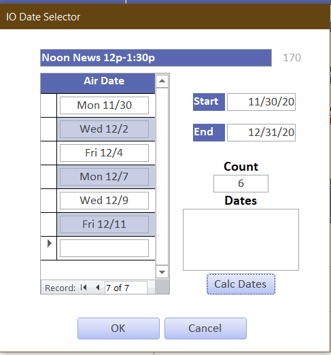
Task: Select the row selector for Wed 12/2
Action: [48, 129]
